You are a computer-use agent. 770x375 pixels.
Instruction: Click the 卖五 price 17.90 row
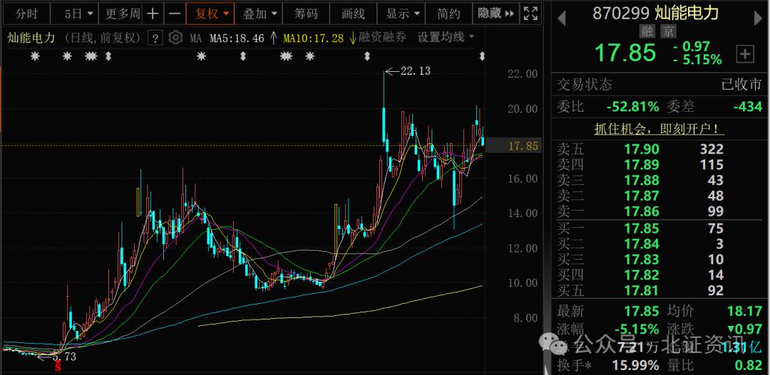click(659, 149)
